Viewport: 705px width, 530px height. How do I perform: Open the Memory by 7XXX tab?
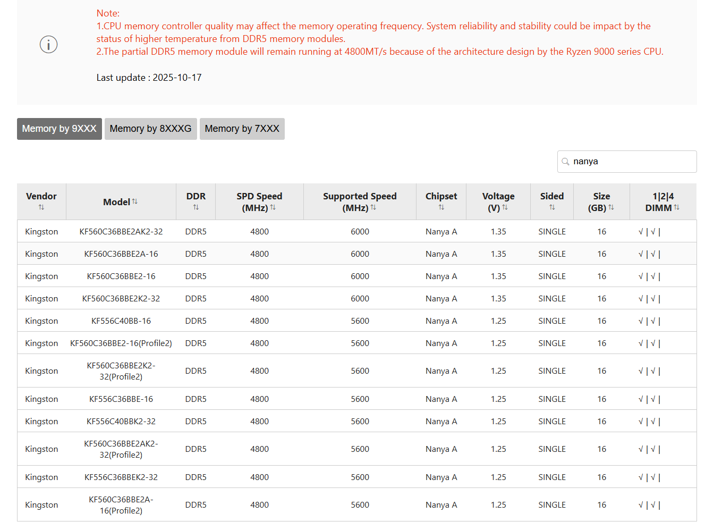[x=242, y=129]
